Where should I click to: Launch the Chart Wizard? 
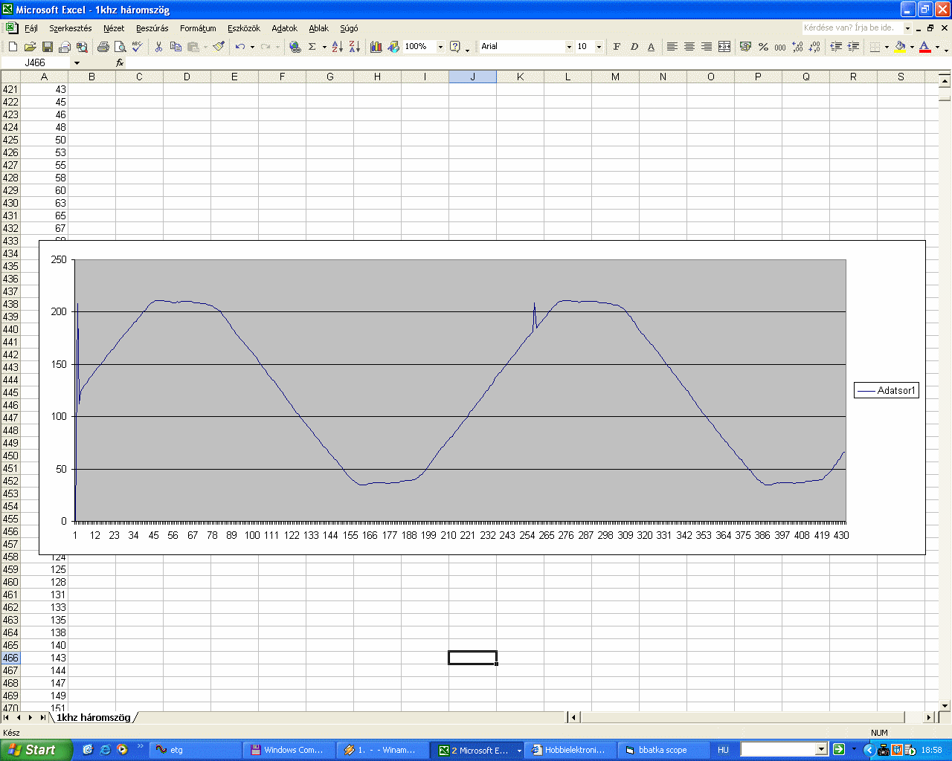(x=376, y=47)
